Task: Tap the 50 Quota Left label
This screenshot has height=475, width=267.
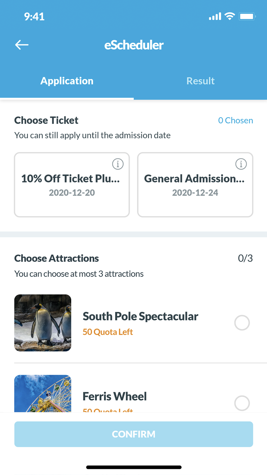Action: click(x=108, y=332)
